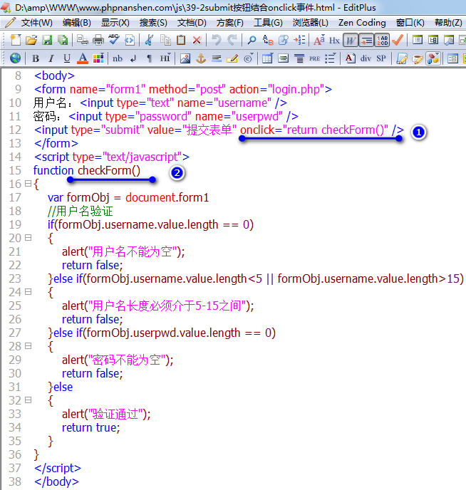
Task: Toggle the Auto Indent button
Action: coord(366,41)
